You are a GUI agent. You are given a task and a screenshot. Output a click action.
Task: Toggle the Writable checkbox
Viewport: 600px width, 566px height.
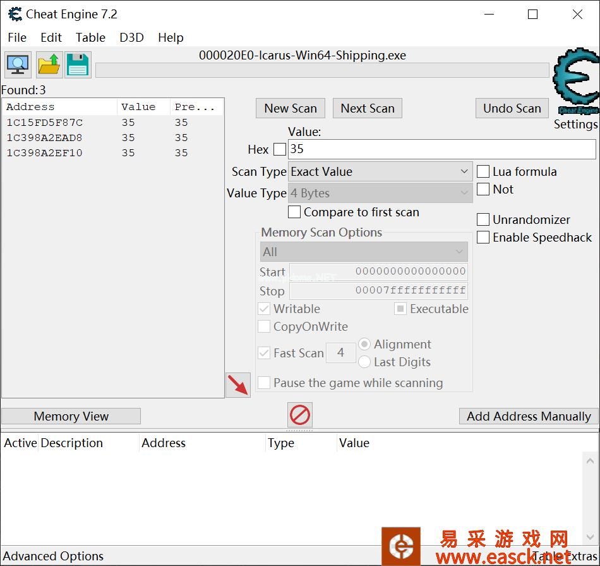(x=264, y=309)
